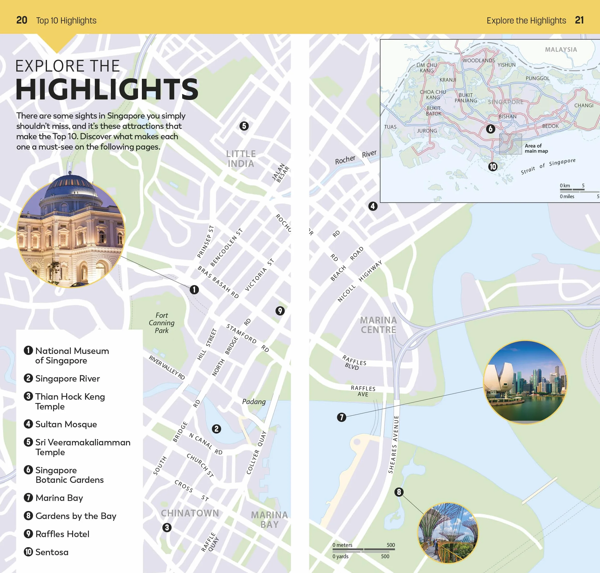The image size is (600, 573).
Task: Click legend number 9 bullet icon
Action: point(28,533)
